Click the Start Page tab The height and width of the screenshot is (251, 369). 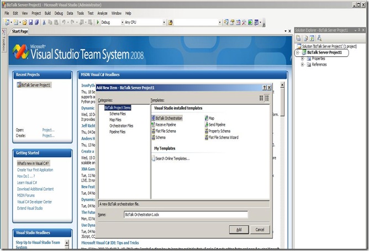coord(20,31)
